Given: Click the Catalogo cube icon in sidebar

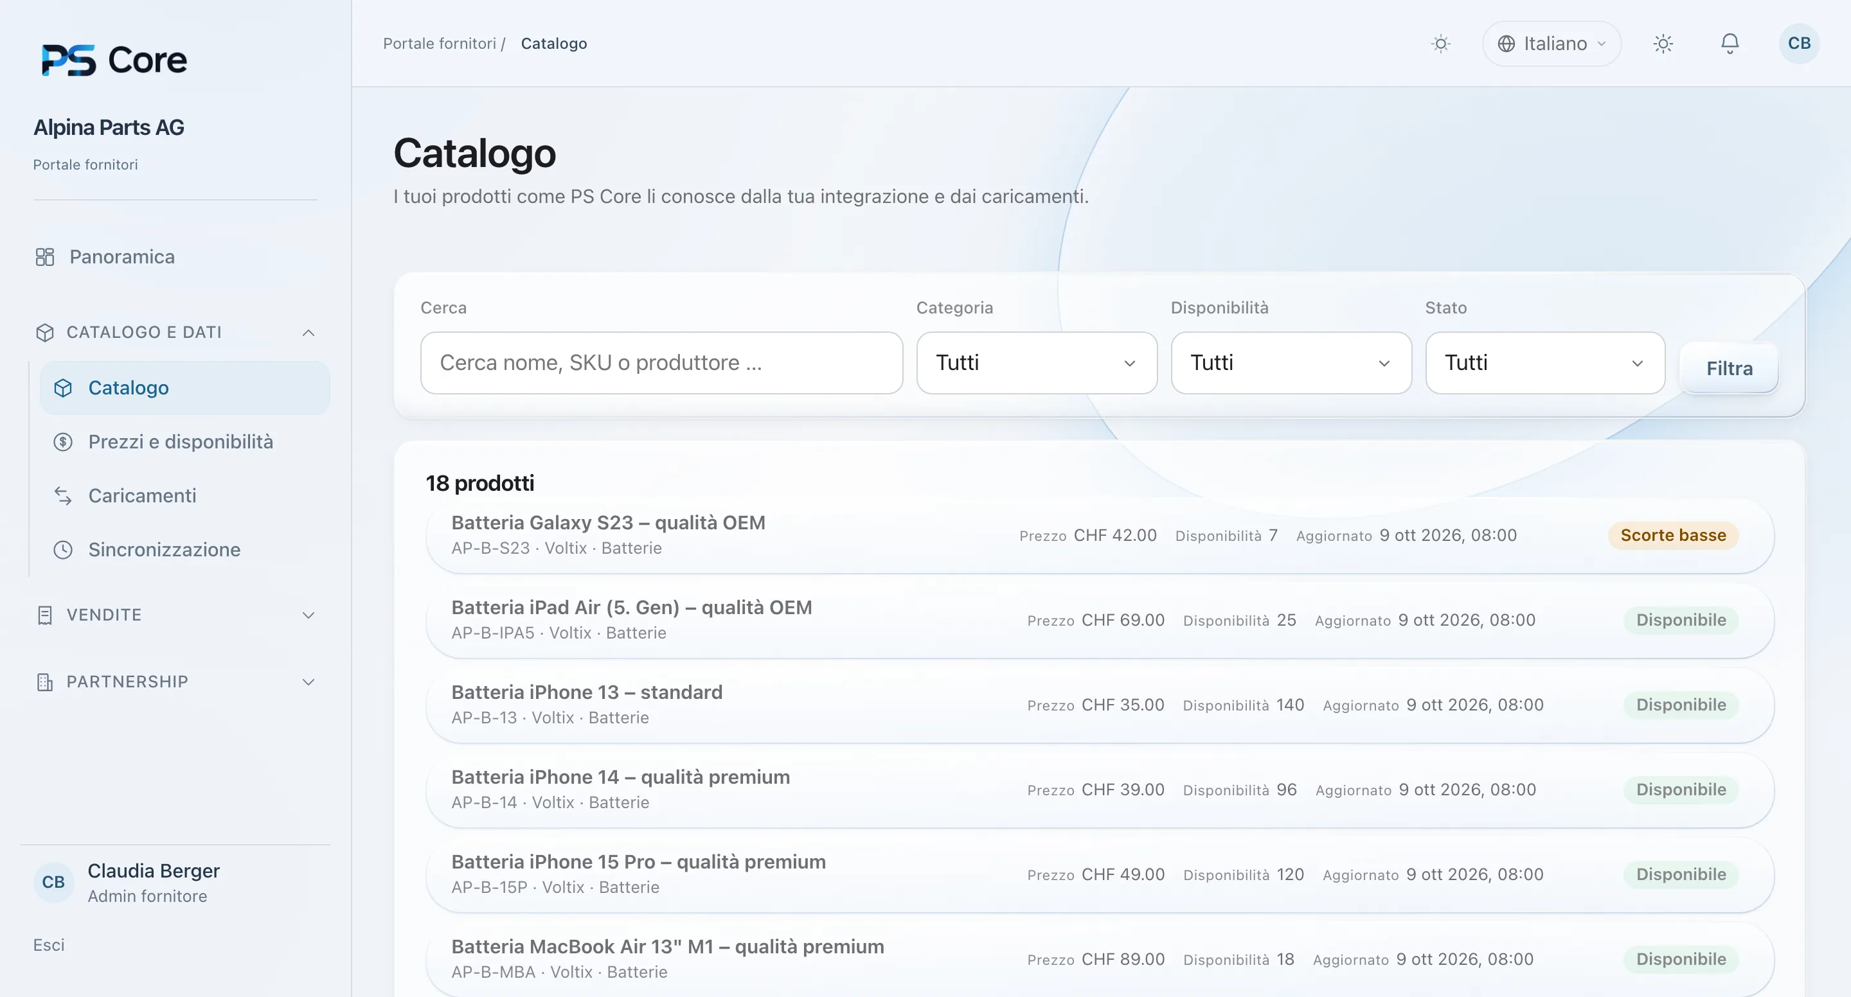Looking at the screenshot, I should click(63, 388).
